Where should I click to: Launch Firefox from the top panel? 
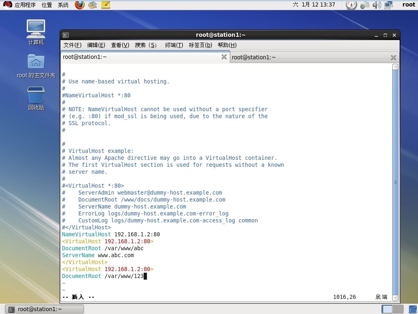pos(80,5)
